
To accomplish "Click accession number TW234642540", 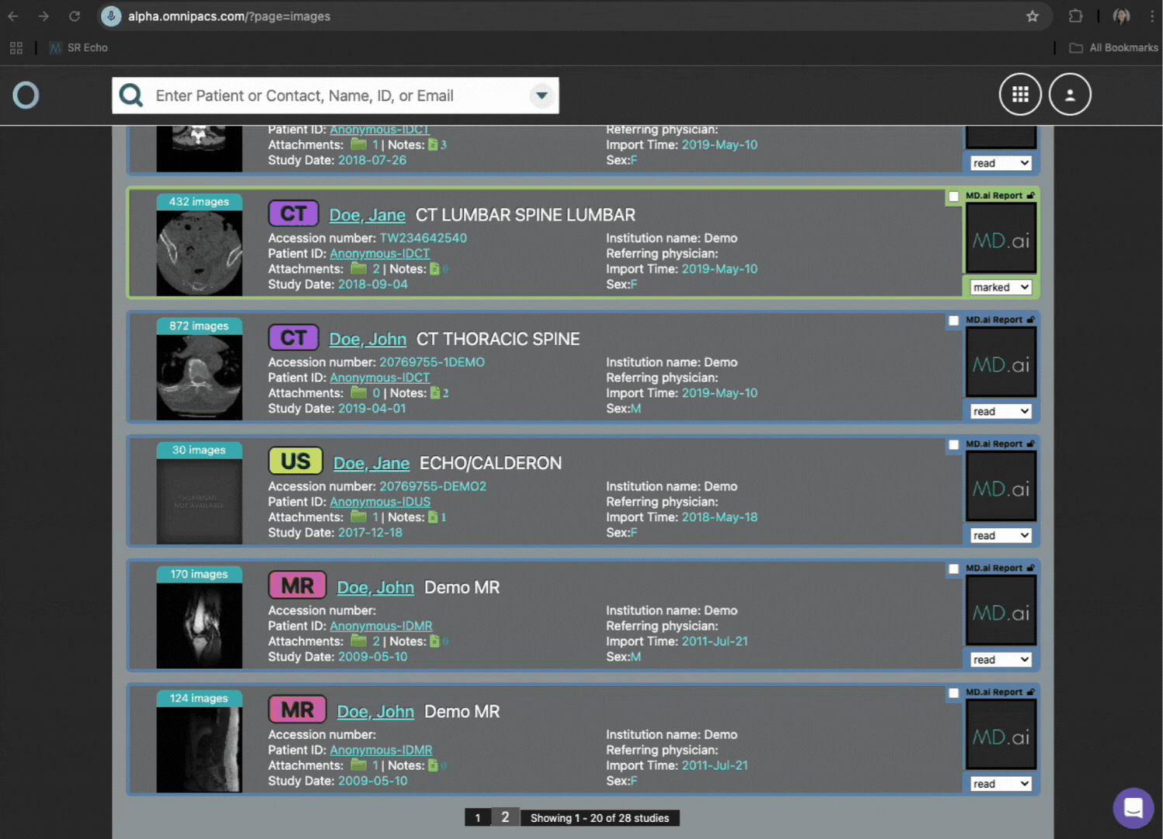I will (x=423, y=238).
